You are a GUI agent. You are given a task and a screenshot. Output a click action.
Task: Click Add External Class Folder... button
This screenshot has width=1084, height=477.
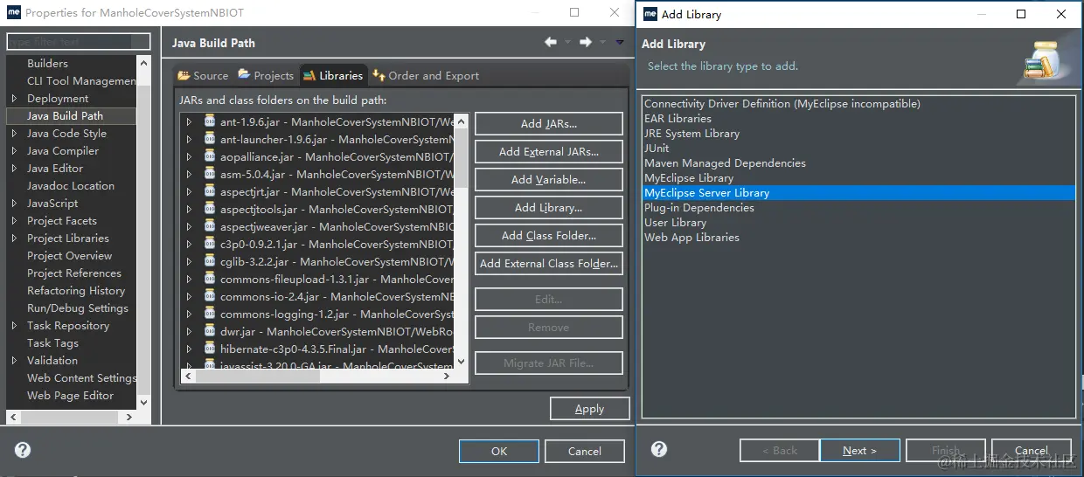coord(549,264)
